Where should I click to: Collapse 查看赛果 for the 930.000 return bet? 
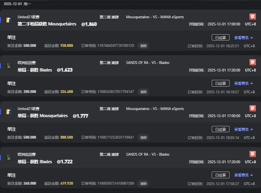click(243, 38)
